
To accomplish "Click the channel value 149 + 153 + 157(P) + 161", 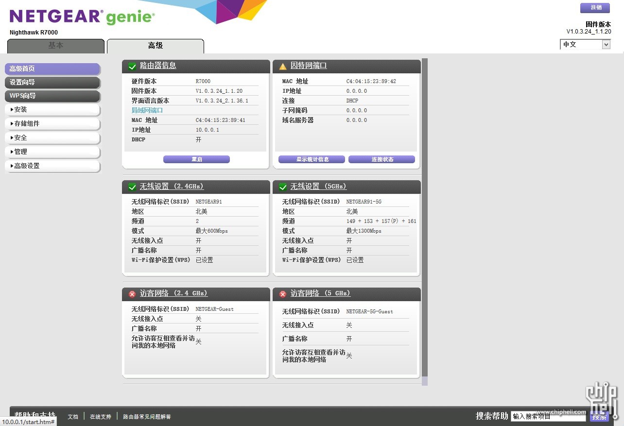I will click(381, 222).
